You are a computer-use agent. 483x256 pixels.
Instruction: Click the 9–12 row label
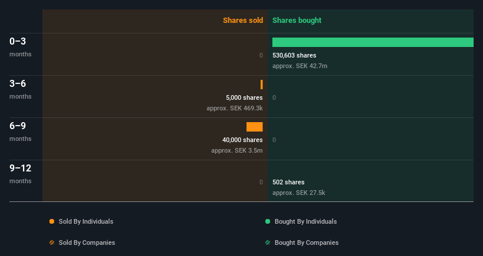pos(21,168)
